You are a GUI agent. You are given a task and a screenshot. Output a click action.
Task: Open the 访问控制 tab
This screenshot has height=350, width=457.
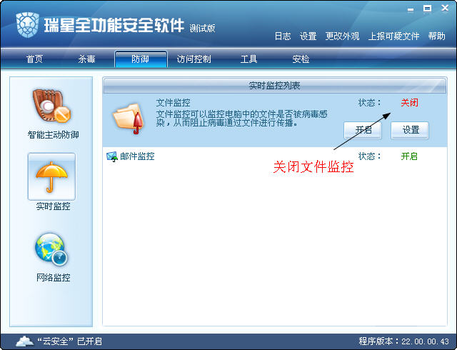pos(194,59)
